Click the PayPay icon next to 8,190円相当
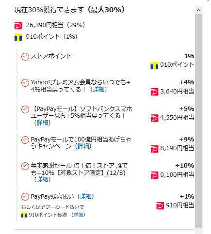 (x=154, y=149)
